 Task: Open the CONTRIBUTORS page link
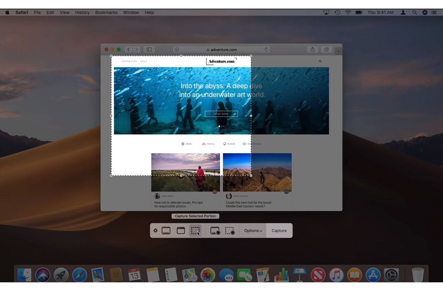[129, 61]
